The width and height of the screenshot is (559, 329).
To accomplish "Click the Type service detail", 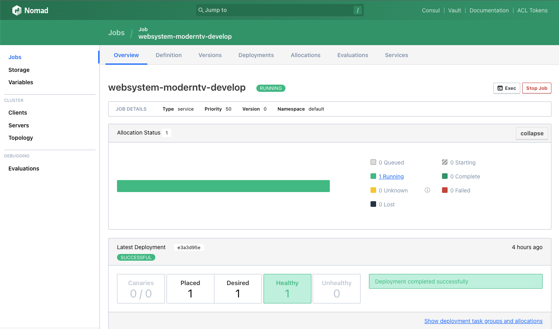I will pos(178,109).
